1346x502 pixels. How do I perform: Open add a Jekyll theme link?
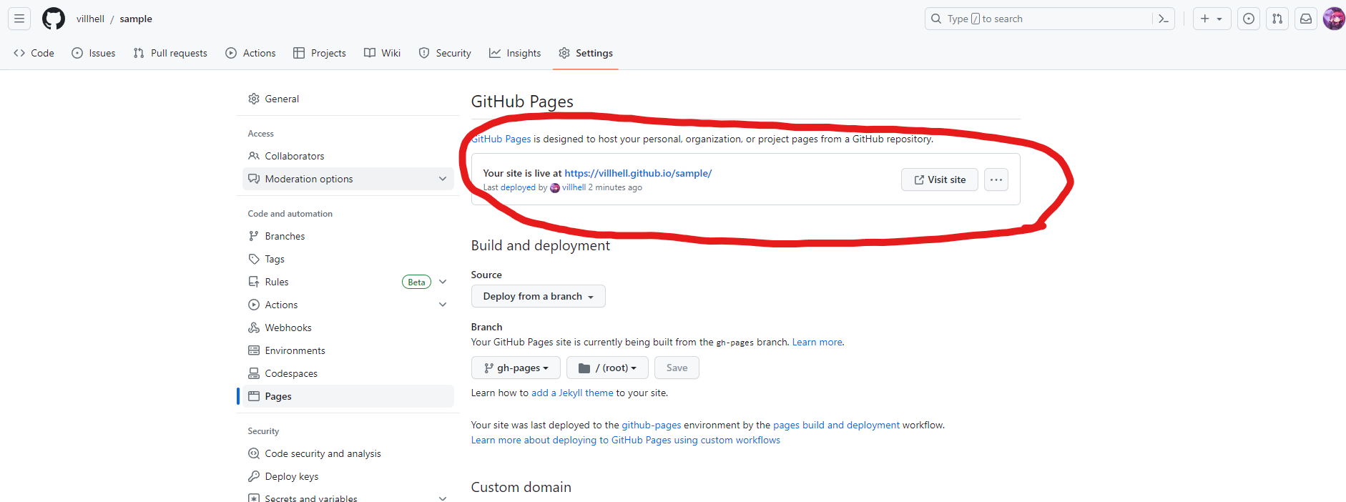click(572, 393)
